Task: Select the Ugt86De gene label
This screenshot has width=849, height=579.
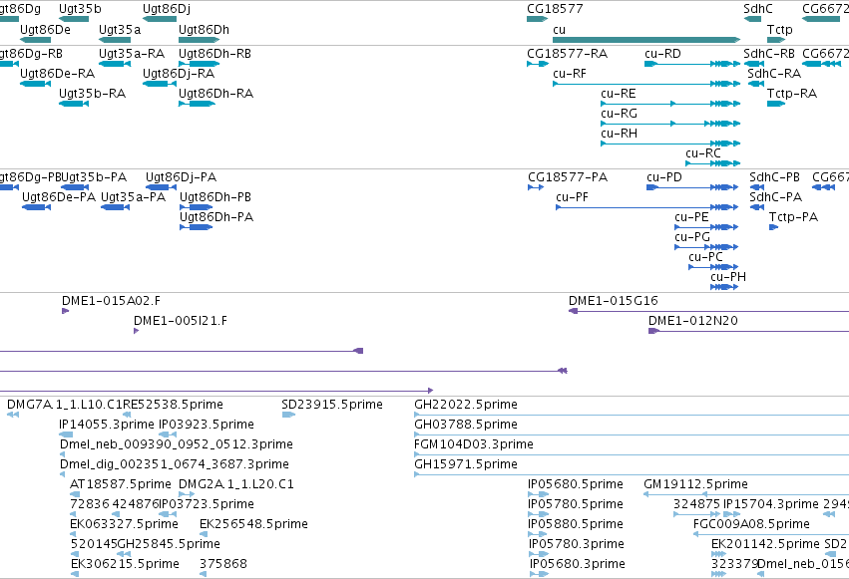Action: [x=46, y=30]
